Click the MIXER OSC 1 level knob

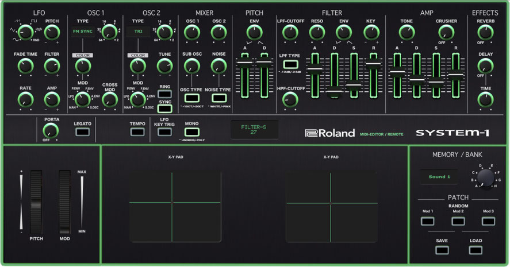tap(192, 32)
